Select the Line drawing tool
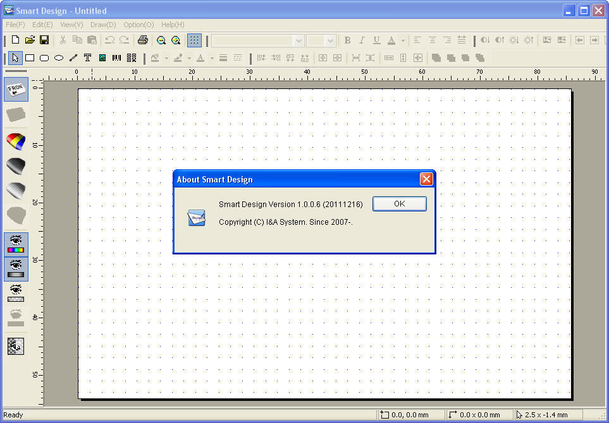 [73, 58]
